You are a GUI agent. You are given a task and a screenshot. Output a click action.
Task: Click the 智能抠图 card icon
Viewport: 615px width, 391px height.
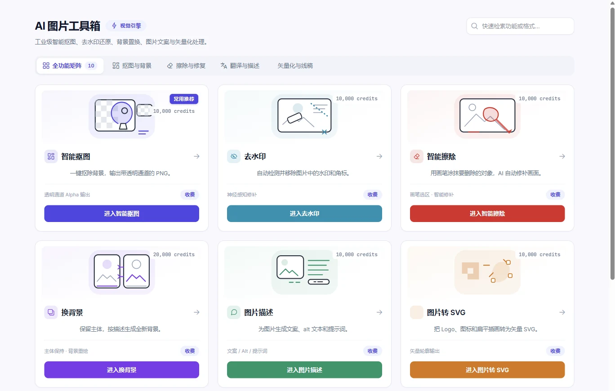click(51, 156)
